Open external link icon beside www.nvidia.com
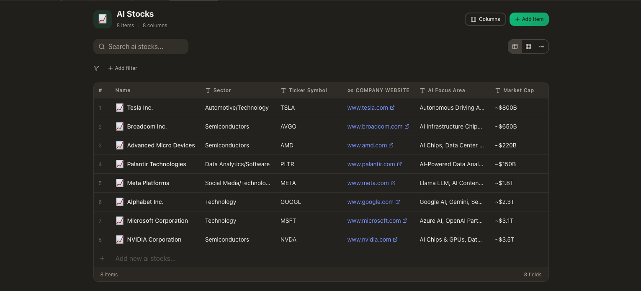641x291 pixels. [395, 239]
